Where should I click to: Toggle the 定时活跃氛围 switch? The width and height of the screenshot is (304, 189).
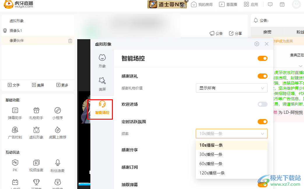click(263, 122)
